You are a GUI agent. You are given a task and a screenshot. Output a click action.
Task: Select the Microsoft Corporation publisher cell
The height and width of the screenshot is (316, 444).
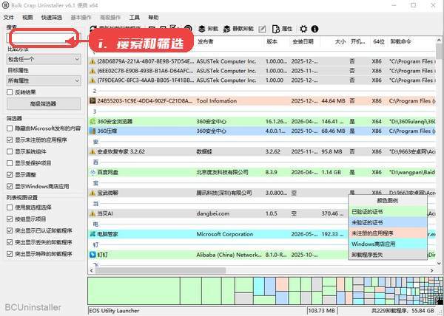[x=225, y=234]
